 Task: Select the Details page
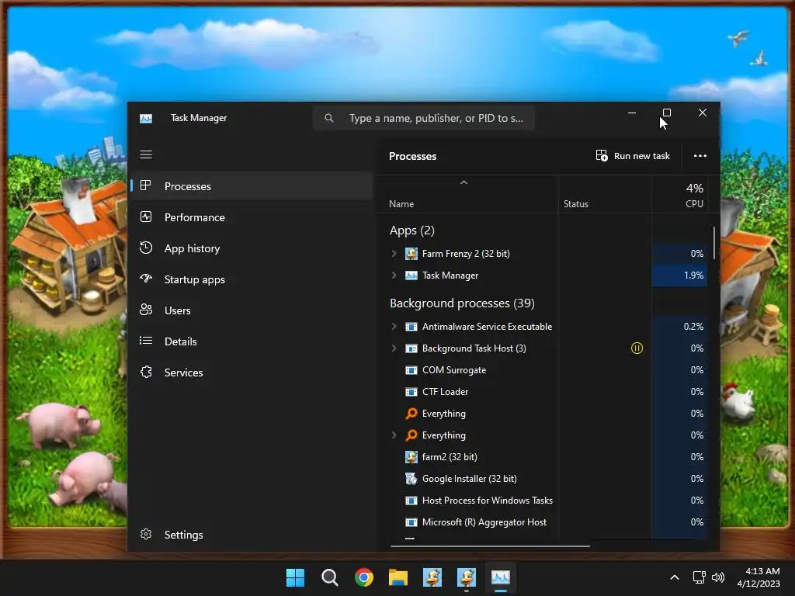pos(252,341)
